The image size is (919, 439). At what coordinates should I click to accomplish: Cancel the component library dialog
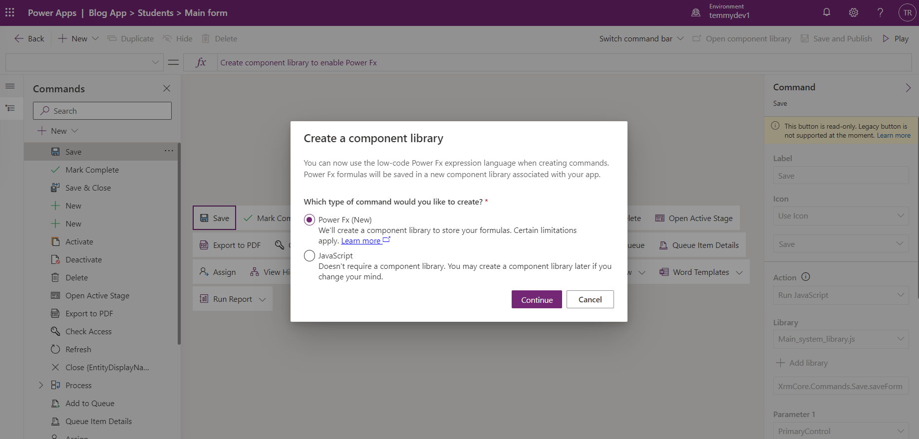590,299
